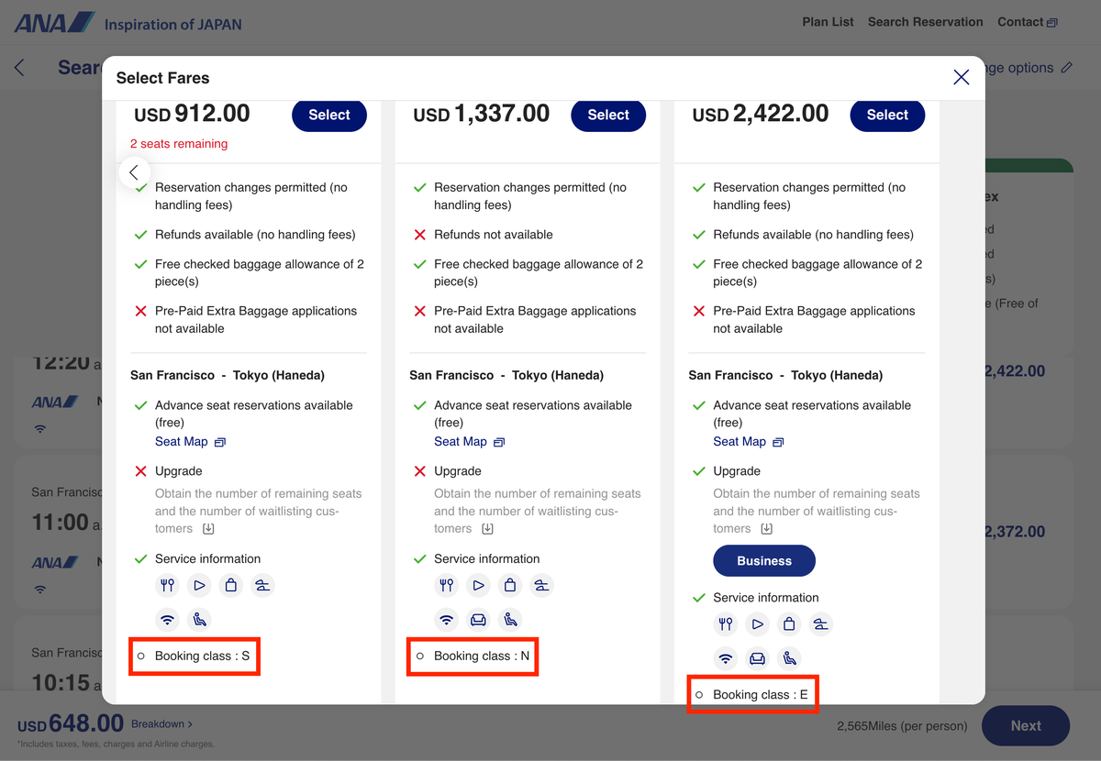1101x761 pixels.
Task: Click the Business upgrade button
Action: click(763, 561)
